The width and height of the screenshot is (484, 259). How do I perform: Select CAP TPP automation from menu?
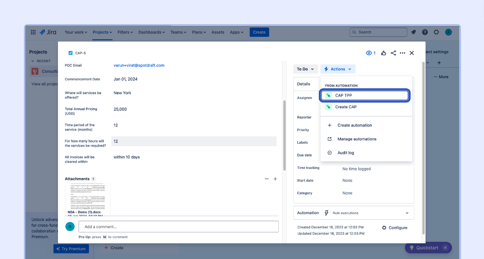(365, 95)
